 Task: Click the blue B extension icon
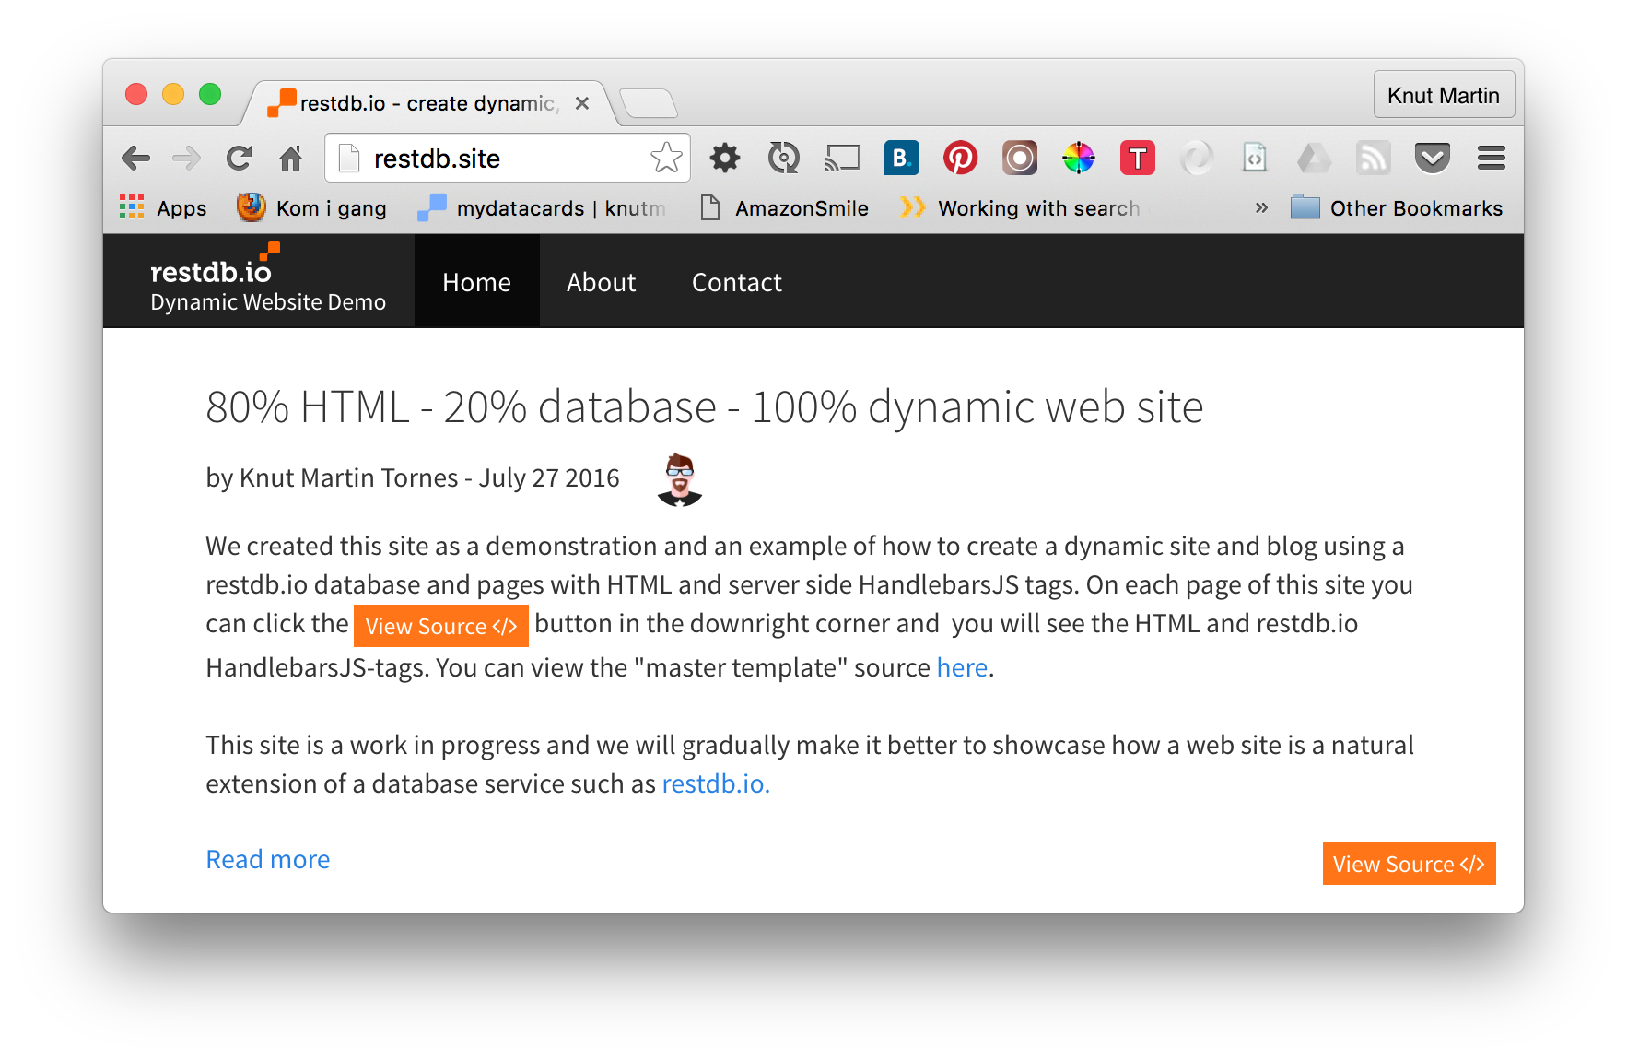pyautogui.click(x=901, y=159)
